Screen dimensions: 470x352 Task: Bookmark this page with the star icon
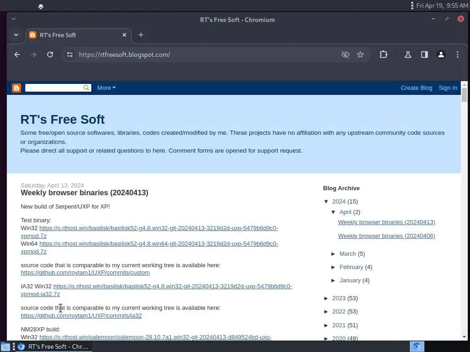[x=360, y=55]
